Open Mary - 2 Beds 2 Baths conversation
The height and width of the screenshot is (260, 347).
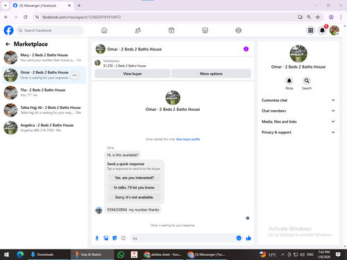point(44,58)
